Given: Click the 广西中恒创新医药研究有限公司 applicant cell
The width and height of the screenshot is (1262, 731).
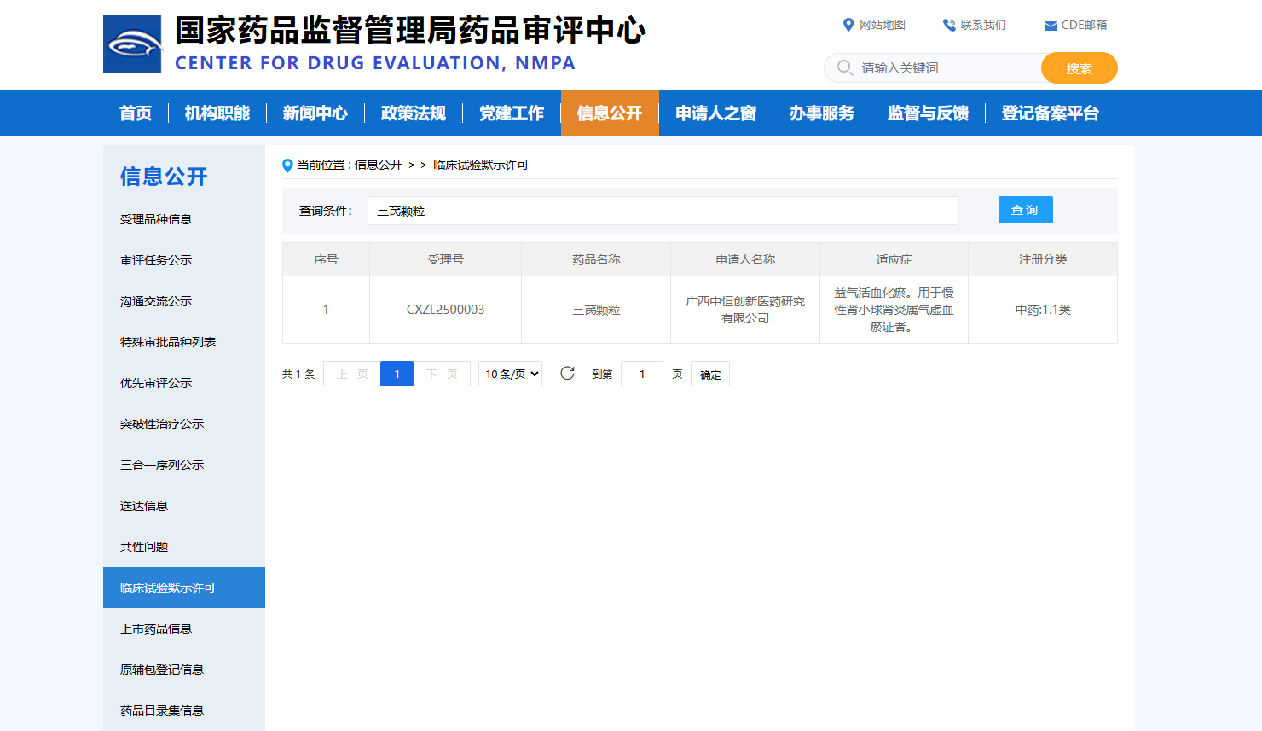Looking at the screenshot, I should (745, 310).
